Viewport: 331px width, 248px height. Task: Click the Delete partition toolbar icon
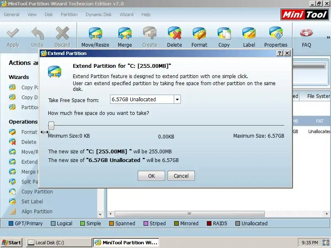175,33
